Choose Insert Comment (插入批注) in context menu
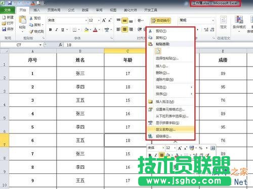 171,102
